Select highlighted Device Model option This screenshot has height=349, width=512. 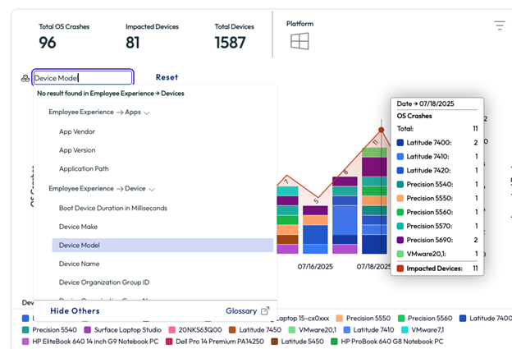click(x=162, y=245)
